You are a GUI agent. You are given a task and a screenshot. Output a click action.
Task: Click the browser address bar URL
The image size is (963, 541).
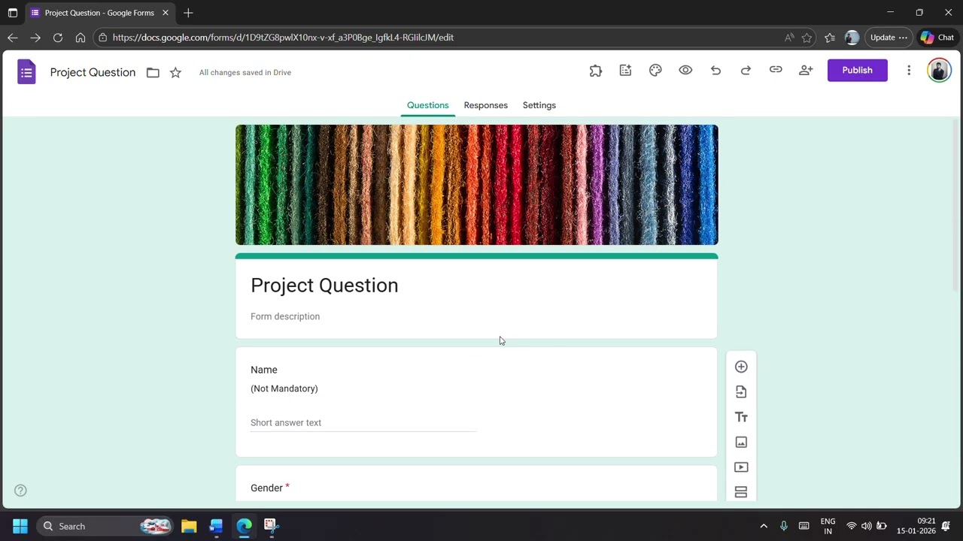click(x=283, y=38)
